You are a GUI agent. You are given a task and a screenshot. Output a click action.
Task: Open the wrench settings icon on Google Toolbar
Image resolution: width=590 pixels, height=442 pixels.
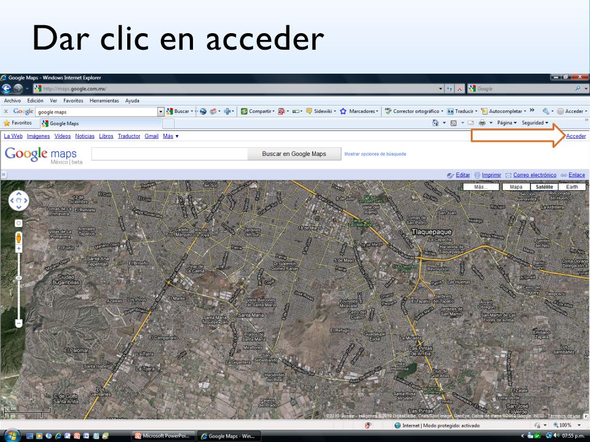pos(546,111)
